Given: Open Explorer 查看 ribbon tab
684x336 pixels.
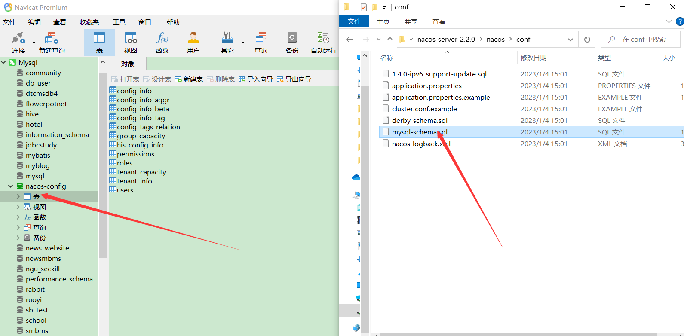Looking at the screenshot, I should (439, 21).
